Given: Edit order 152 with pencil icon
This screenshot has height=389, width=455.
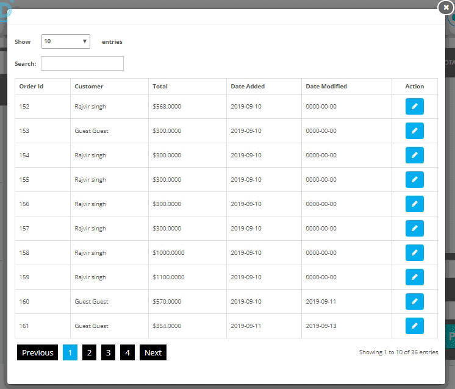Looking at the screenshot, I should [414, 106].
